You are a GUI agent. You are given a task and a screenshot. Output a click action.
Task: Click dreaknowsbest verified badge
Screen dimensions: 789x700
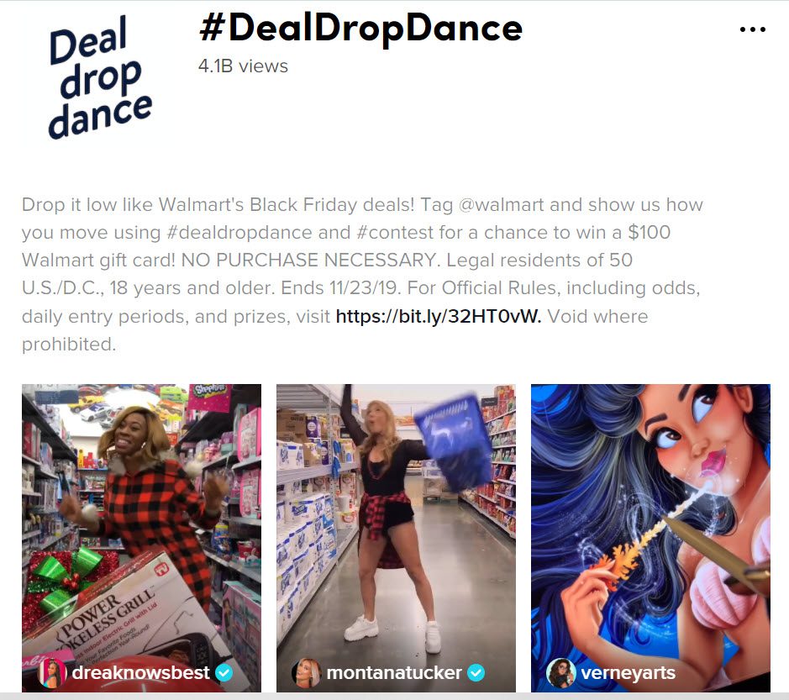tap(224, 672)
